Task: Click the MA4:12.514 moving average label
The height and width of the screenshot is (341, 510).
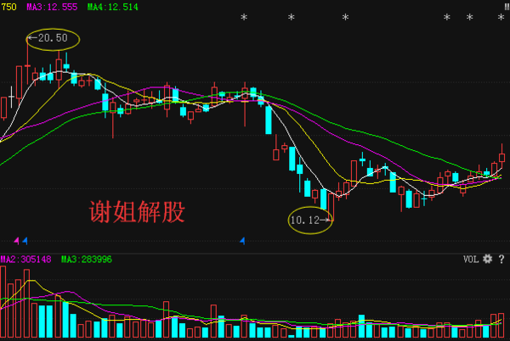Action: (x=113, y=7)
